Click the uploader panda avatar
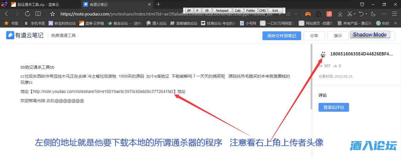401x158 pixels. point(323,54)
